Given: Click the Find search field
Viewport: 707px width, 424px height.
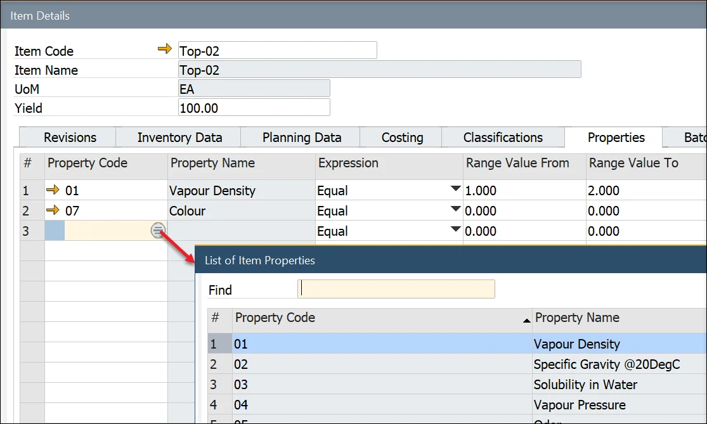Looking at the screenshot, I should click(x=396, y=290).
